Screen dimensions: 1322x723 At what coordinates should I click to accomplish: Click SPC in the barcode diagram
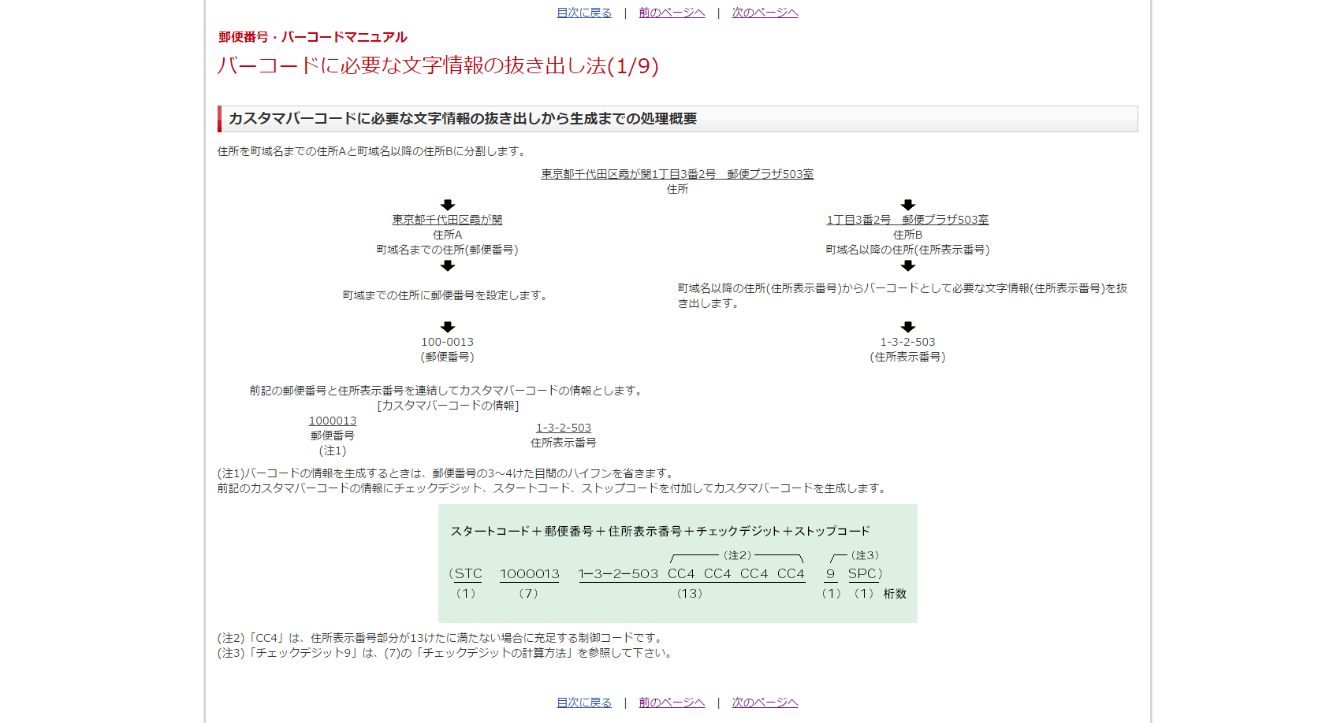coord(862,574)
